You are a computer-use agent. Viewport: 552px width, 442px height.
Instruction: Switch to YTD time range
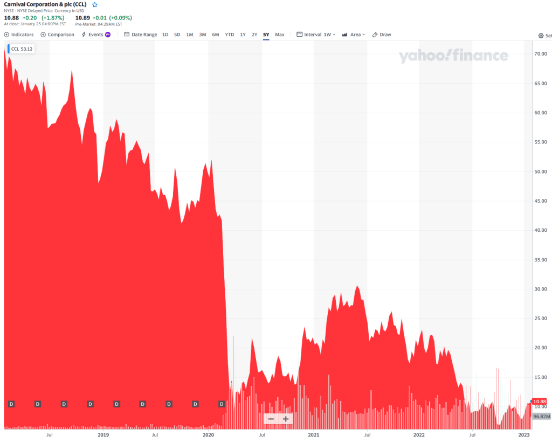pyautogui.click(x=230, y=34)
